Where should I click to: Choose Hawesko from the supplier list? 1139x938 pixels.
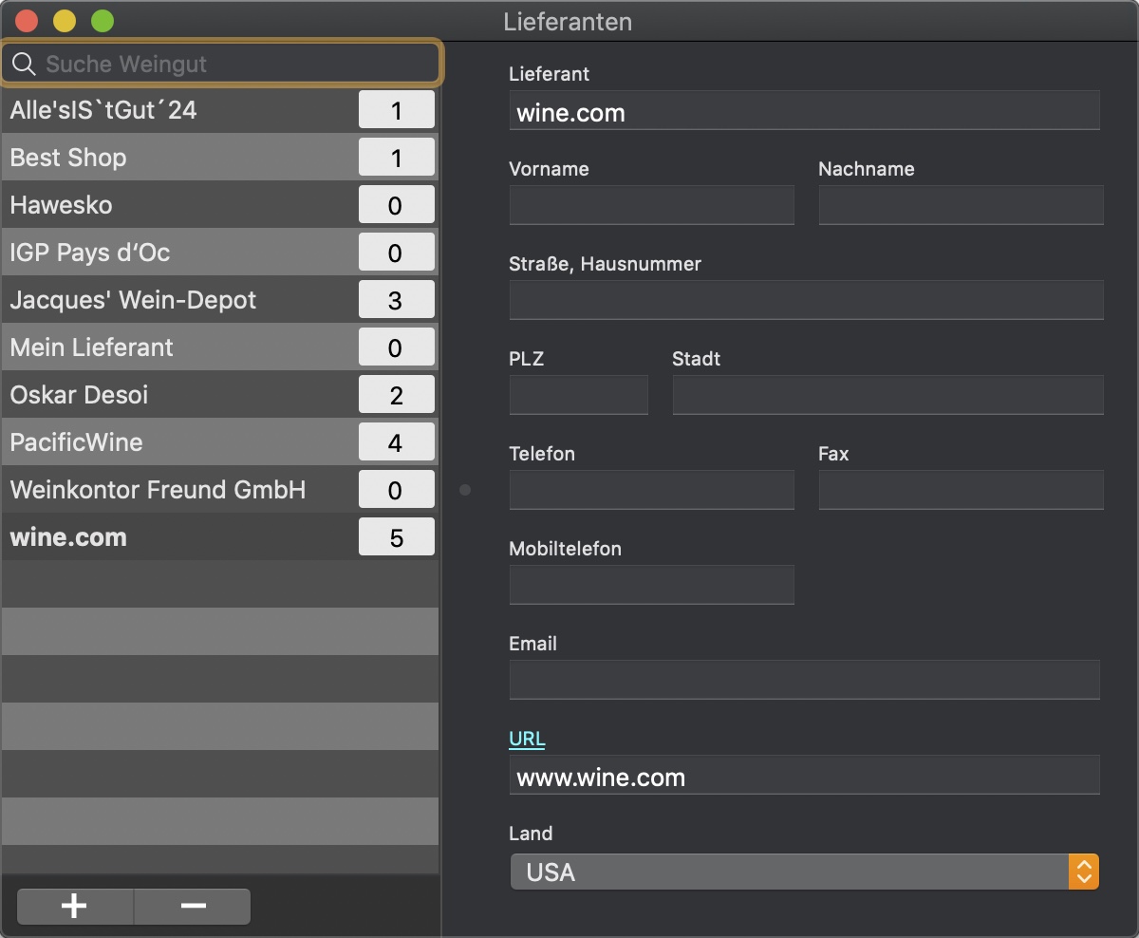click(220, 205)
